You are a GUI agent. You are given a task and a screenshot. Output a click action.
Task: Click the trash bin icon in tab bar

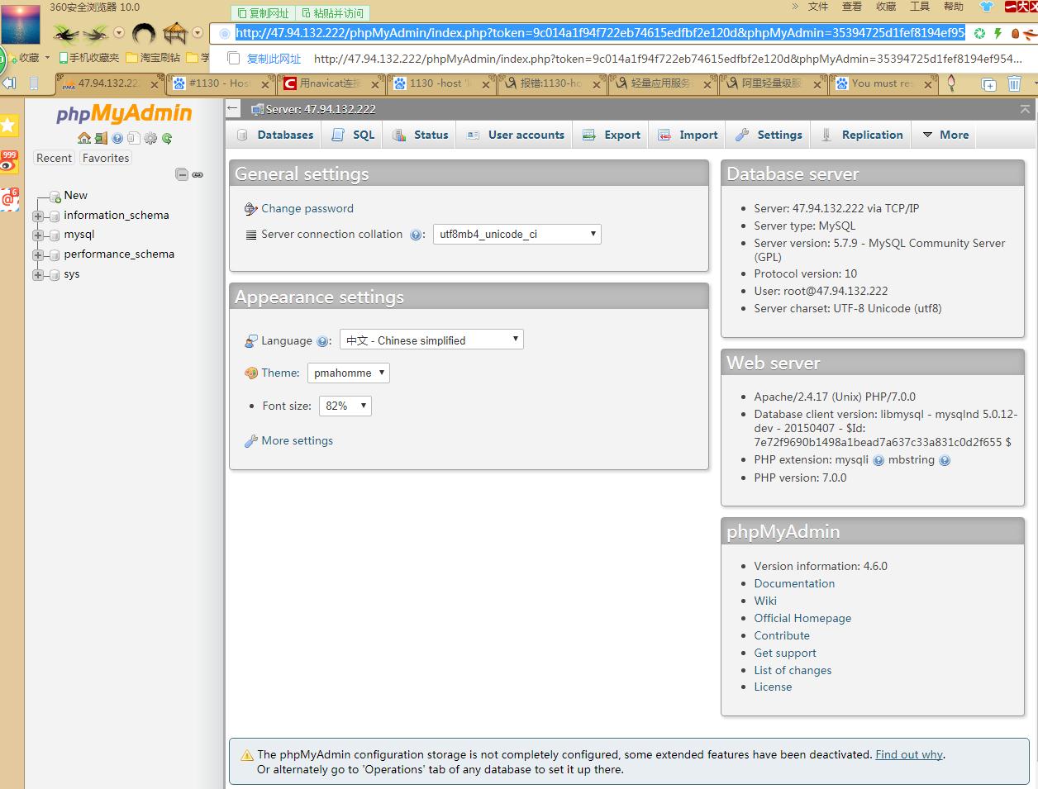tap(1014, 83)
